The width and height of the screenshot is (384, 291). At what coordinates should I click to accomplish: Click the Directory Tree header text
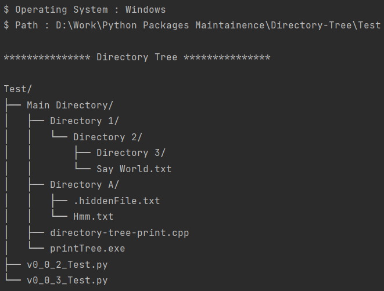(137, 57)
